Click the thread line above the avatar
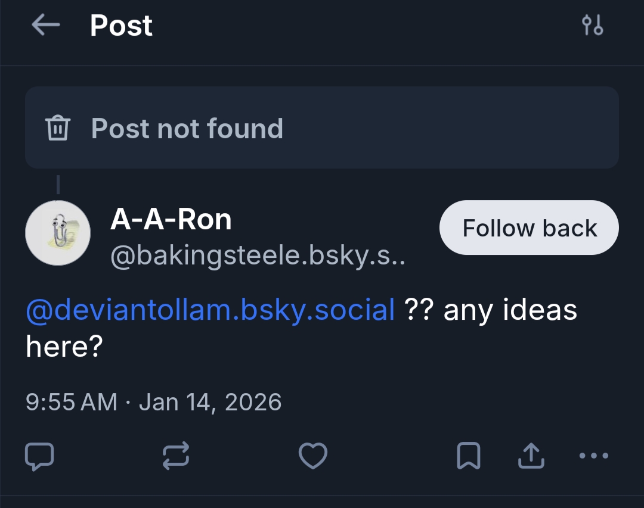 (x=58, y=185)
